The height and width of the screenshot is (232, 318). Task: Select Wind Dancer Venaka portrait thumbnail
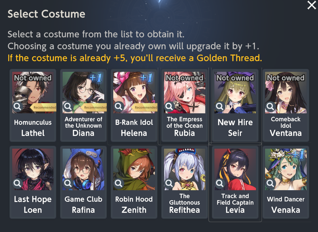pos(286,170)
